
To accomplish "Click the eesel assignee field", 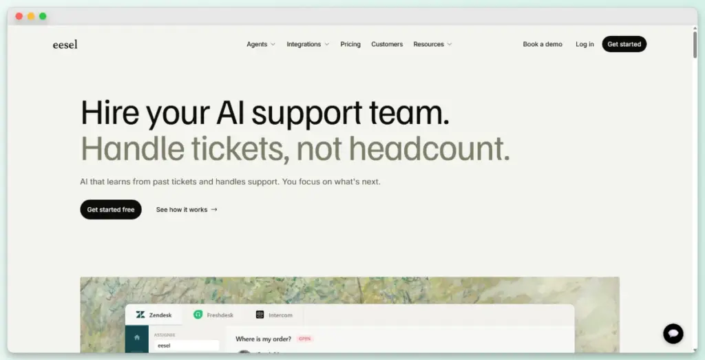I will pos(187,346).
